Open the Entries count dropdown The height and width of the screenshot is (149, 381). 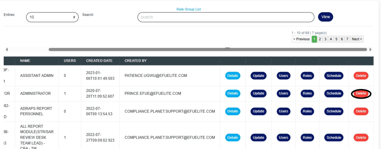(x=52, y=17)
